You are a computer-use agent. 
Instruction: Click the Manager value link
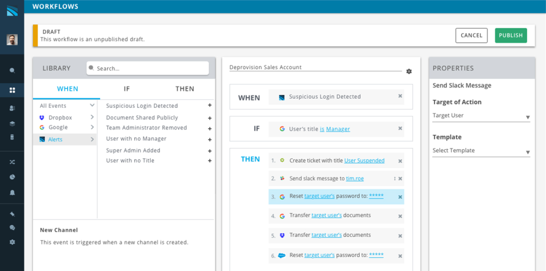tap(338, 129)
